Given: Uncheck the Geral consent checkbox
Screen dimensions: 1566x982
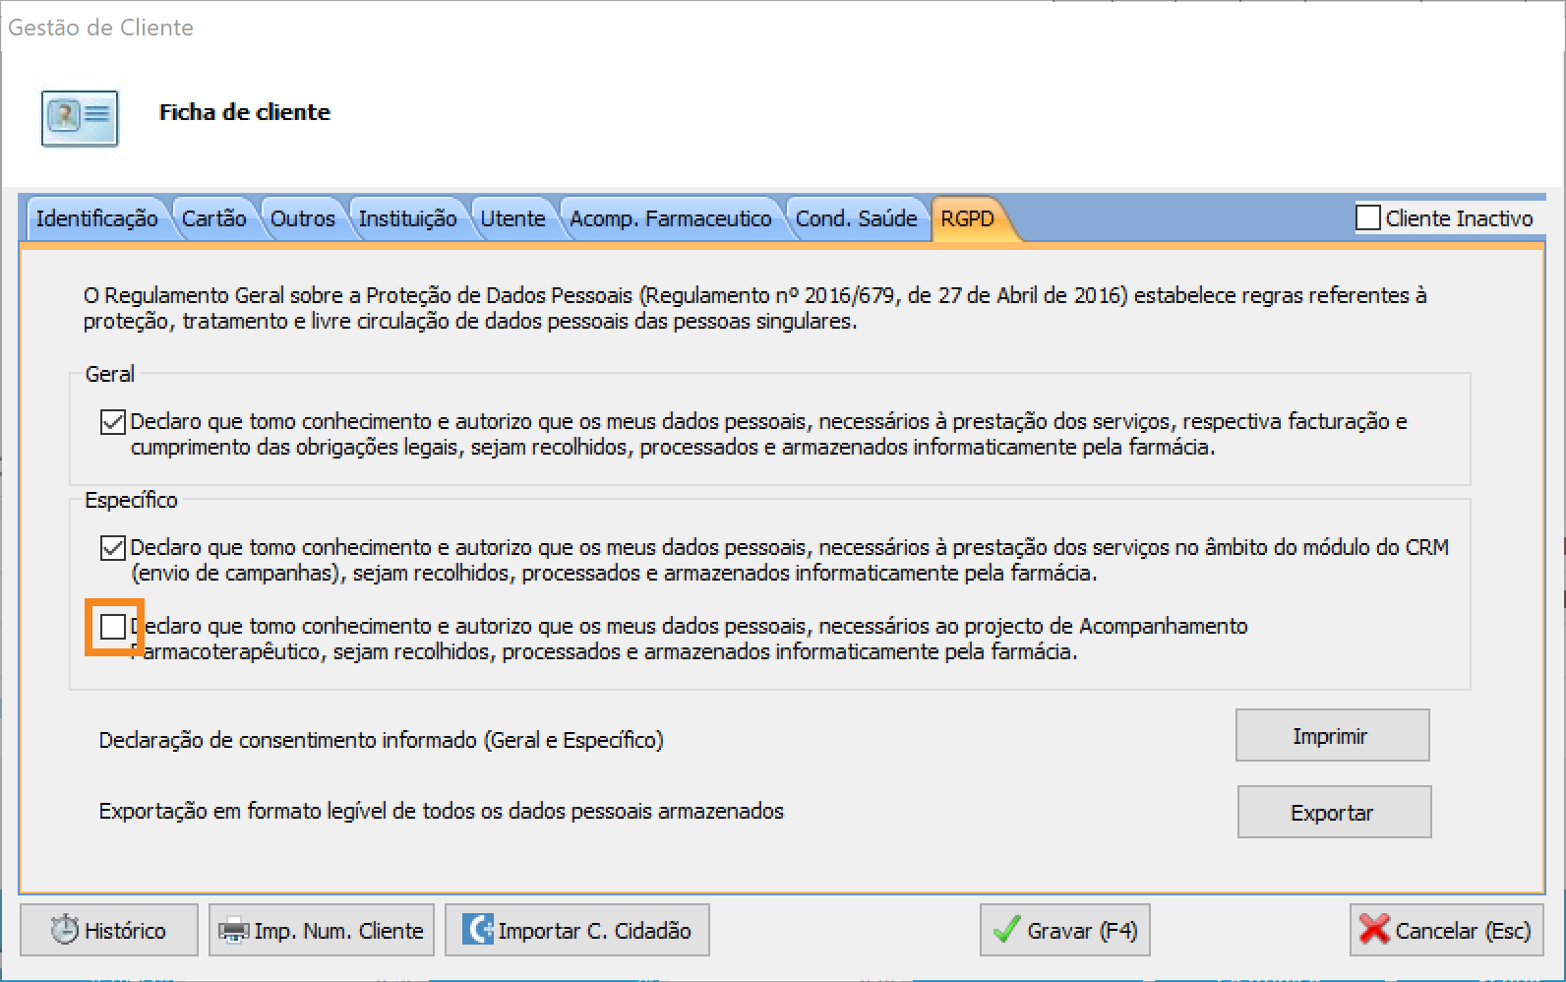Looking at the screenshot, I should point(113,422).
